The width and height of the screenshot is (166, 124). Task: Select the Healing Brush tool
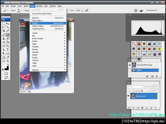click(4, 35)
